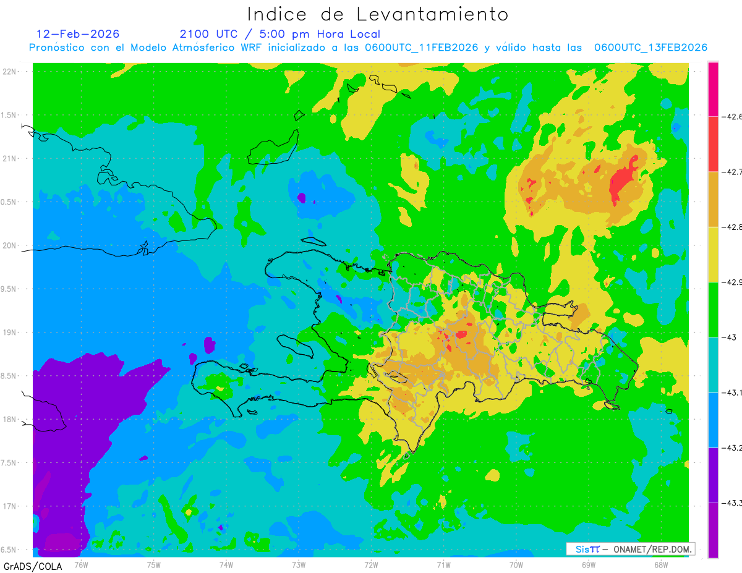Click the legend value '-42.9'

tap(732, 282)
